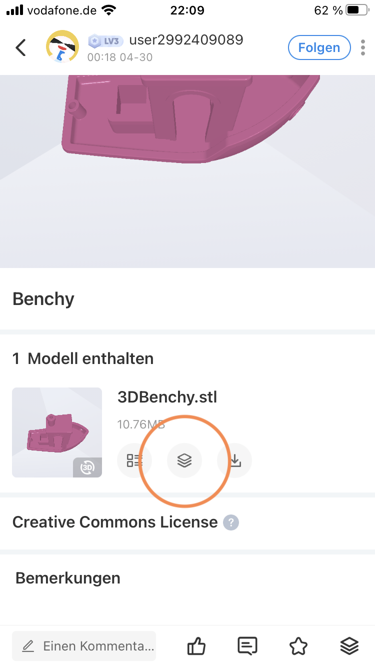The image size is (375, 667).
Task: Open the three-dot overflow menu
Action: 362,47
